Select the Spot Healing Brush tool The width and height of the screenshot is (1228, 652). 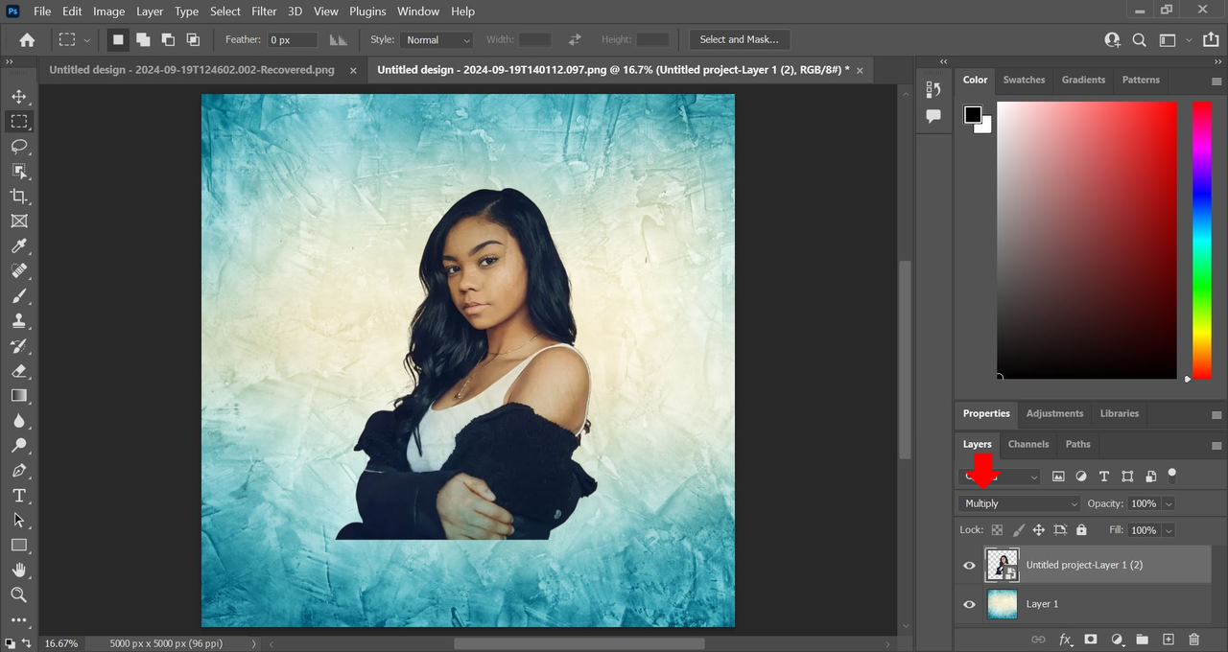[x=18, y=271]
